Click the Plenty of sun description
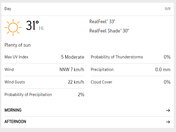This screenshot has height=132, width=176. click(18, 45)
